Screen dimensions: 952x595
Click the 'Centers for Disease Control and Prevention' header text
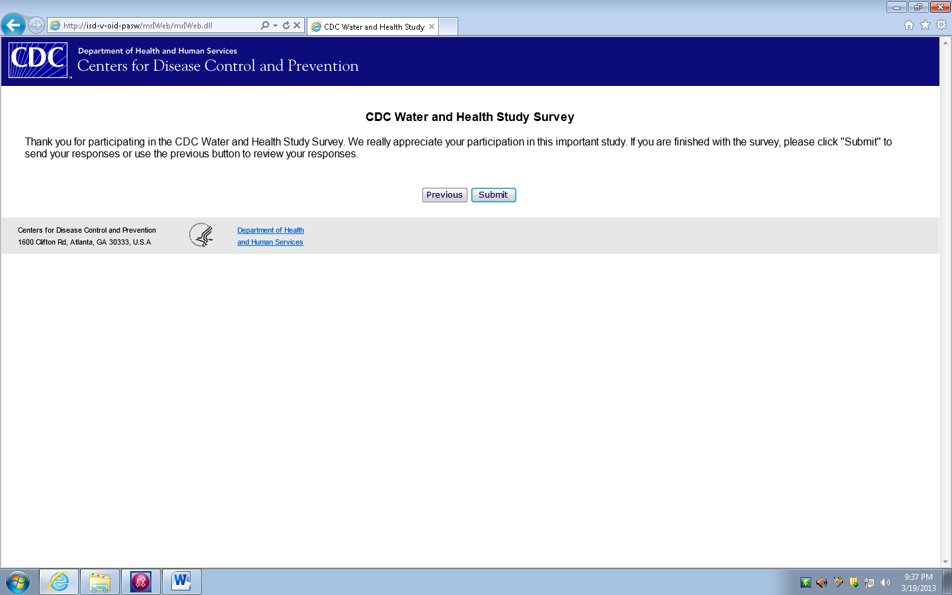click(x=218, y=66)
